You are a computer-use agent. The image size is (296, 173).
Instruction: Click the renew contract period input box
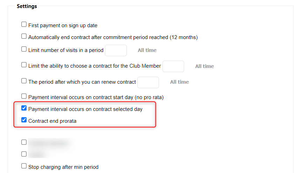coord(148,82)
